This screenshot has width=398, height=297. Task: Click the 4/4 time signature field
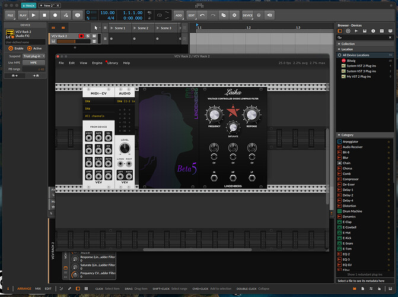pos(111,18)
